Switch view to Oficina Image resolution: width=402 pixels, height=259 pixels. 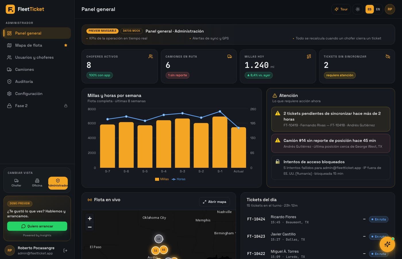click(37, 183)
